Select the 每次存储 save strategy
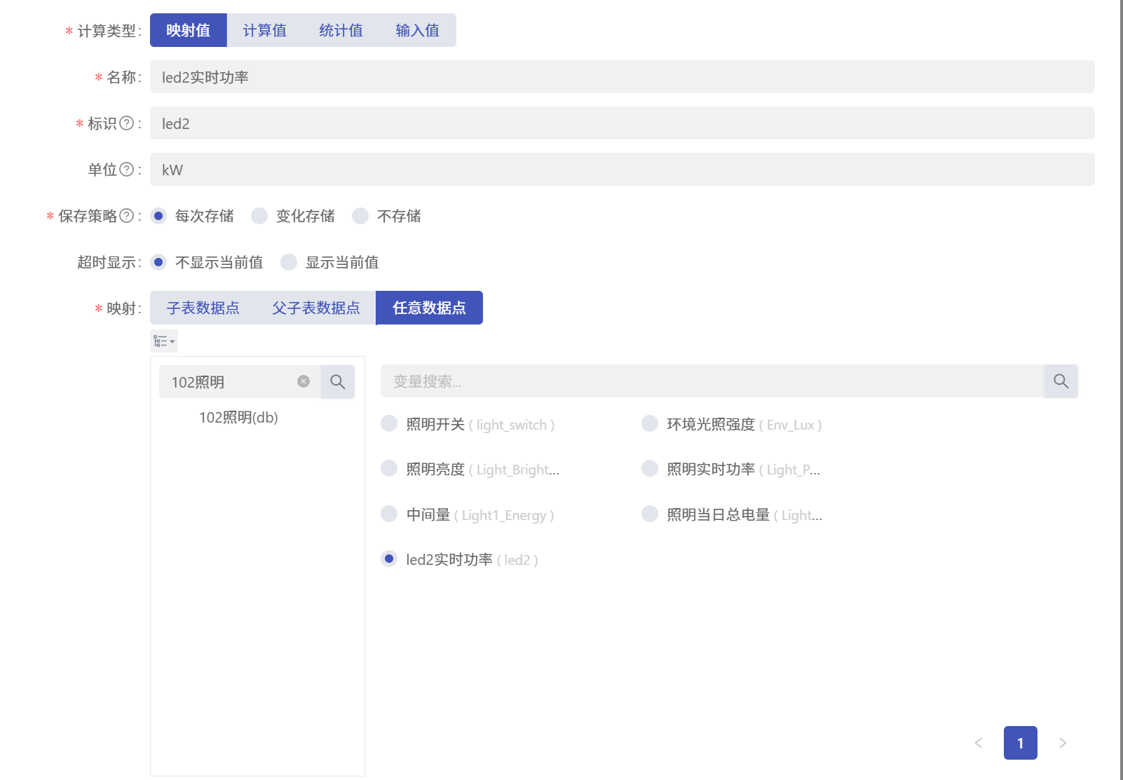The width and height of the screenshot is (1123, 780). [158, 216]
